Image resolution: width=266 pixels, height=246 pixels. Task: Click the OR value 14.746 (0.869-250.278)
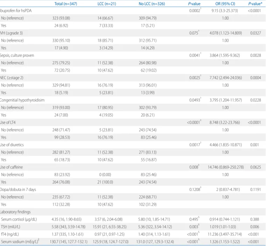[x=226, y=167]
